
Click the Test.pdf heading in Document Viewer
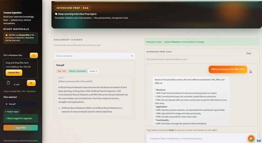click(x=60, y=65)
